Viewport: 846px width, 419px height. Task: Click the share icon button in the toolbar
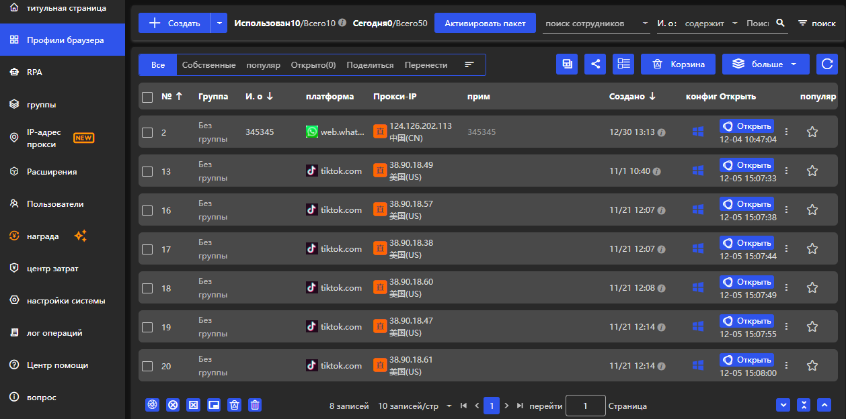(595, 64)
